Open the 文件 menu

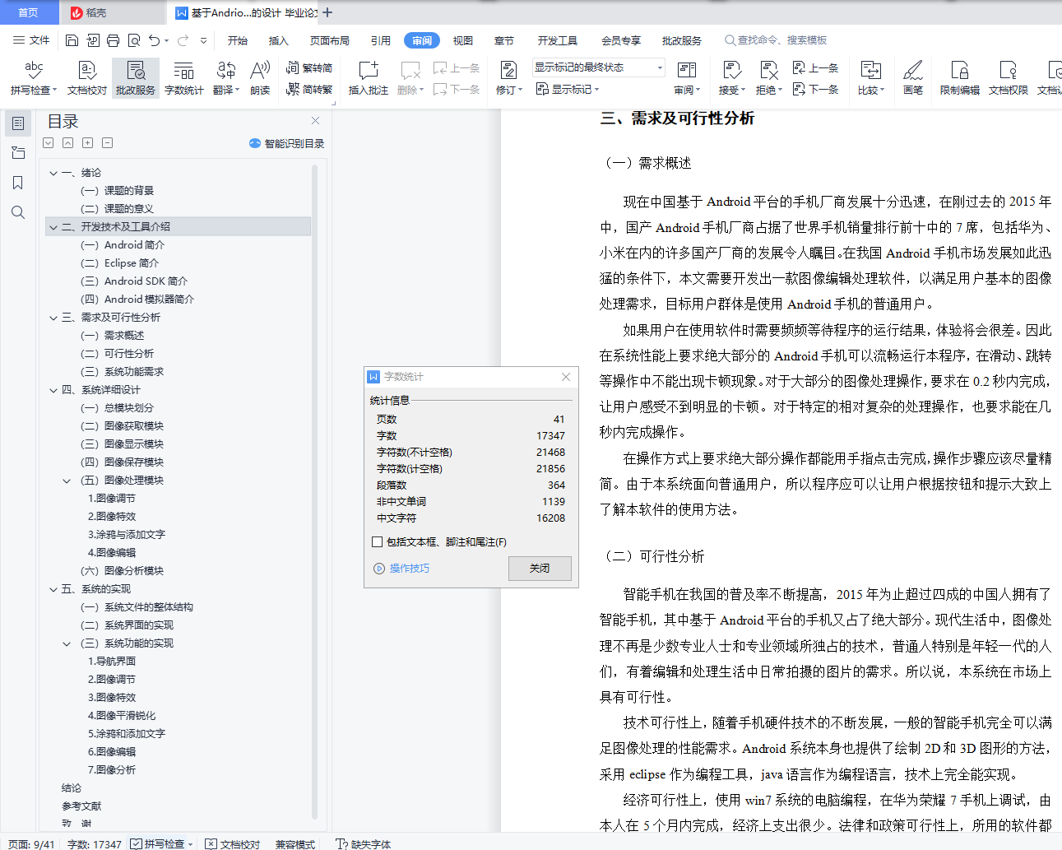point(31,40)
